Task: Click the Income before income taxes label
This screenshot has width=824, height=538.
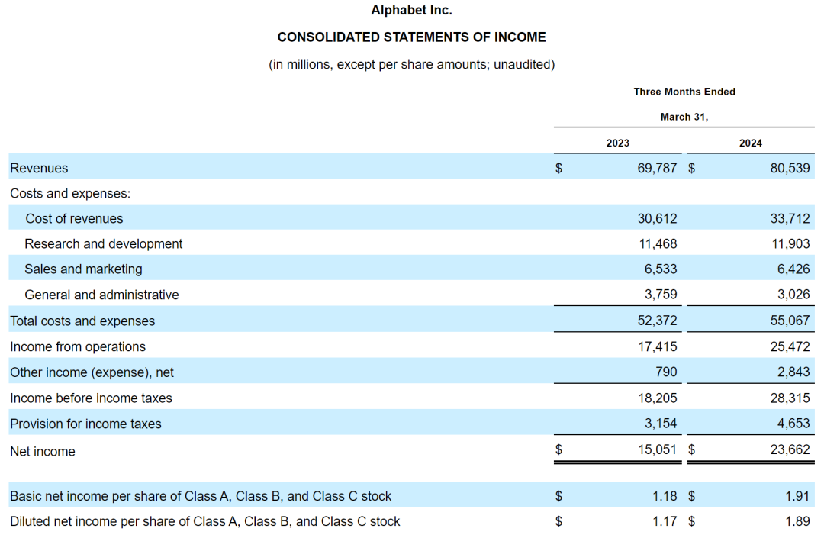Action: [91, 398]
